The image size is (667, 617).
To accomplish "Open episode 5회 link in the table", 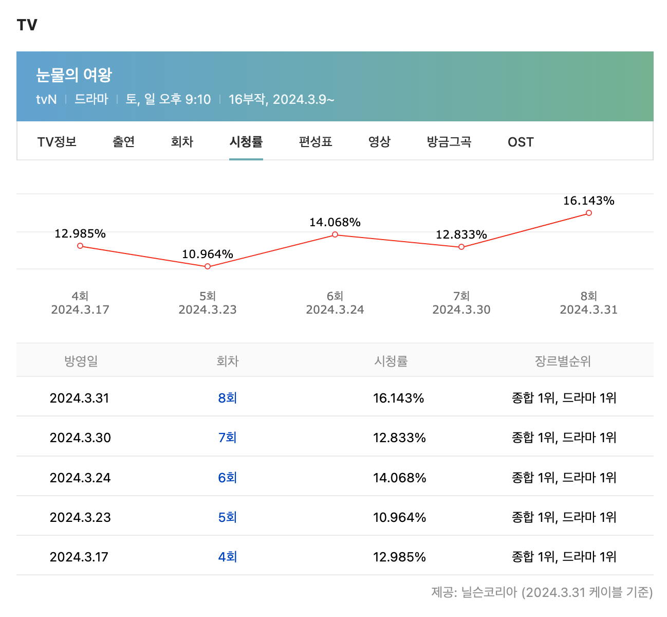I will pyautogui.click(x=228, y=517).
